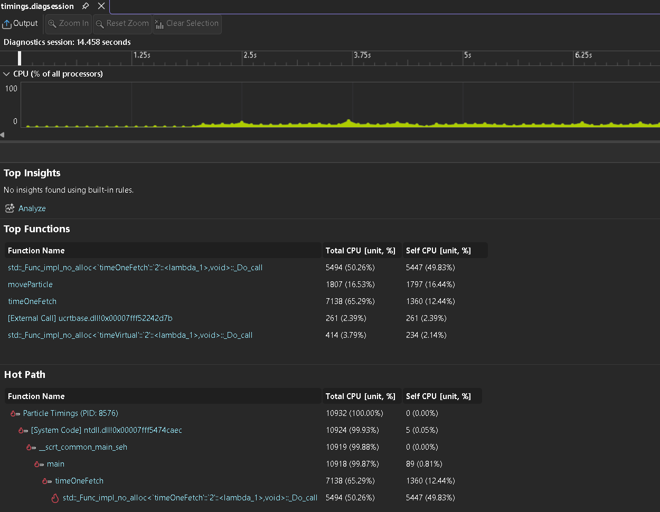Pin the timings.diagsession tab
660x512 pixels.
(x=85, y=6)
